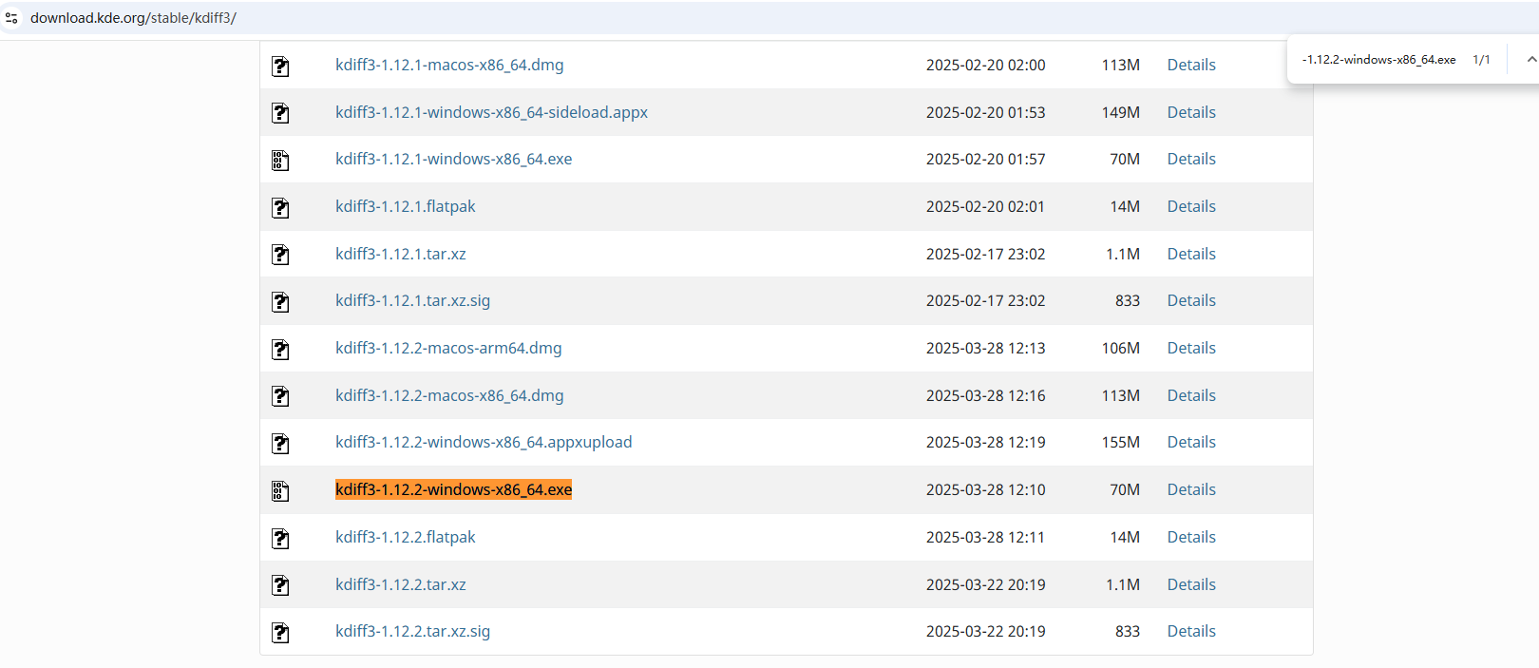Click file icon for kdiff3-1.12.2.tar.xz.sig
1539x668 pixels.
(x=280, y=633)
